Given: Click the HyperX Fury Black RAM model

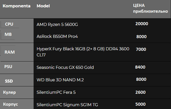Looking at the screenshot, I should coord(83,52).
